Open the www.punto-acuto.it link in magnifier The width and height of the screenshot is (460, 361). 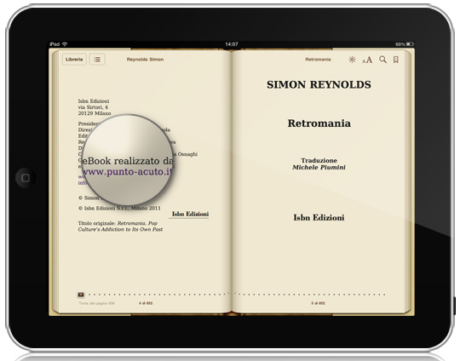pyautogui.click(x=128, y=171)
